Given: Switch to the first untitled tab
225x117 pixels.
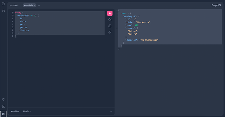Looking at the screenshot, I should [14, 5].
